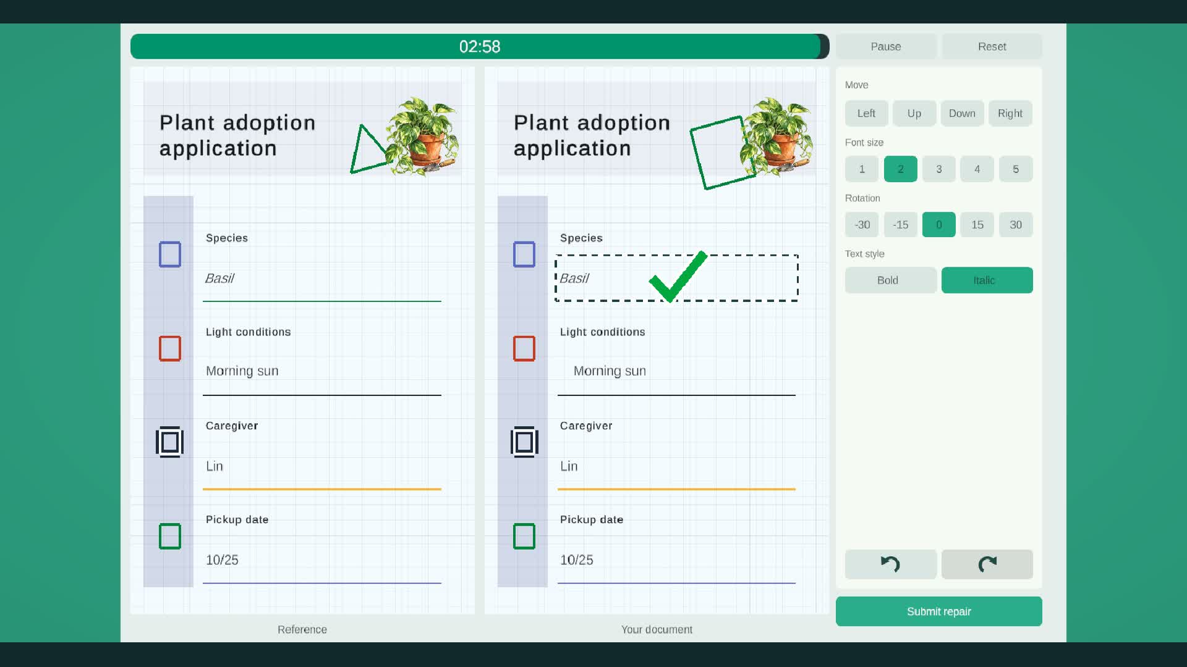
Task: Click the reference Plant adoption application title
Action: click(237, 135)
